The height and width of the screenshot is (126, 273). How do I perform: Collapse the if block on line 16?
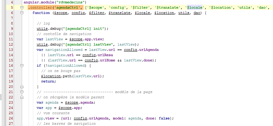[x=22, y=65]
